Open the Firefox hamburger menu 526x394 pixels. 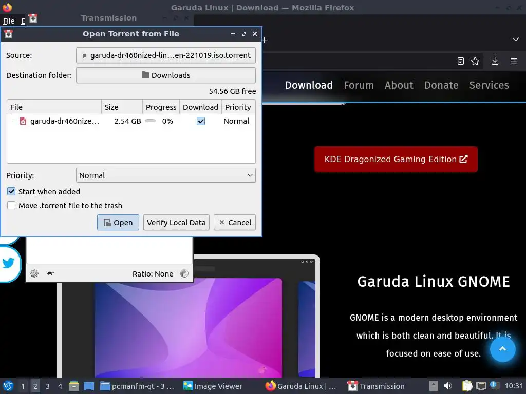(513, 61)
